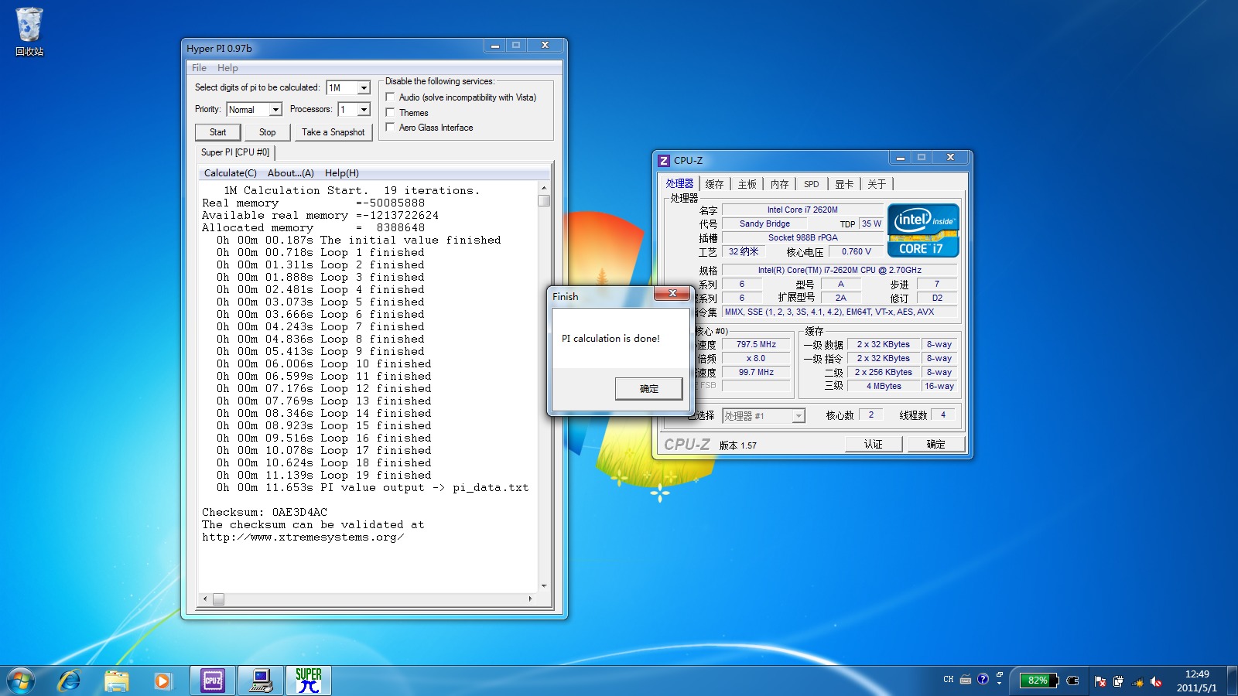The image size is (1238, 696).
Task: Confirm the Finish dialog with 确定
Action: coord(649,389)
